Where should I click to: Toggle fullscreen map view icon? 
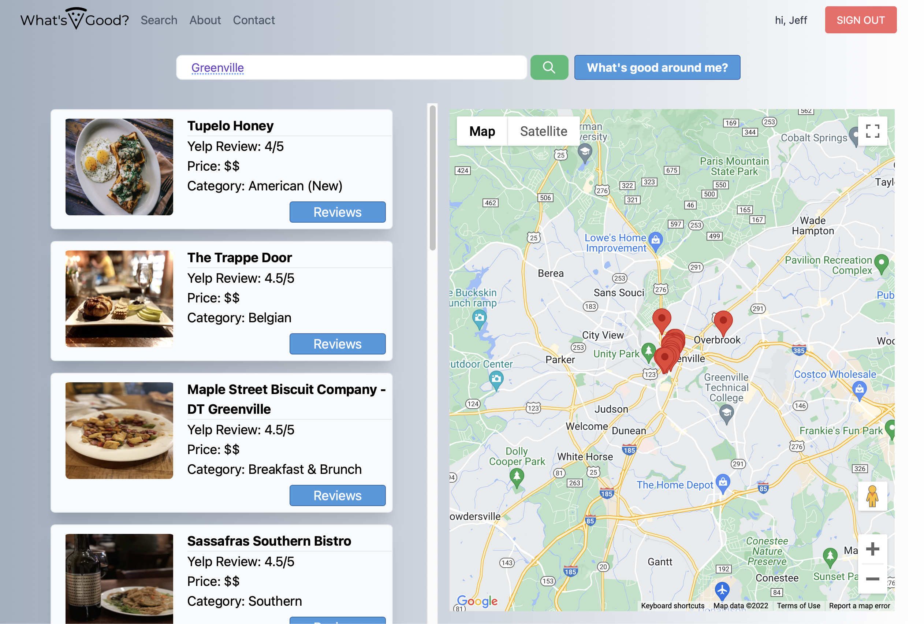click(x=872, y=131)
